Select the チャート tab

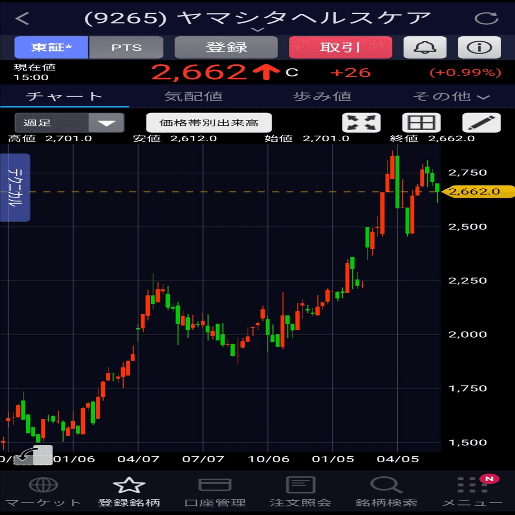click(64, 96)
